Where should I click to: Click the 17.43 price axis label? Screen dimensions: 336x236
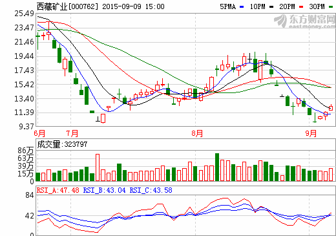coord(24,70)
